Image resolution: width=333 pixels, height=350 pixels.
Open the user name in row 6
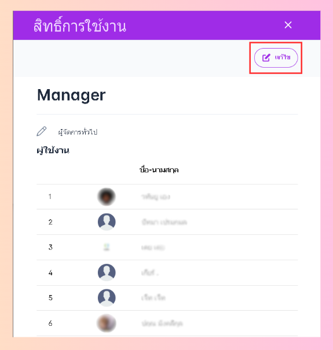162,323
